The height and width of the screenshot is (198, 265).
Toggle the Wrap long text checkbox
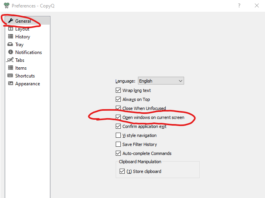click(x=118, y=90)
